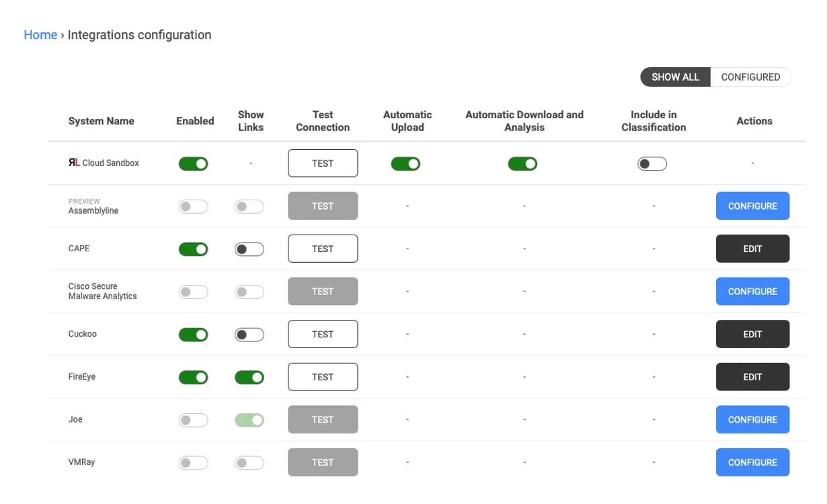Image resolution: width=827 pixels, height=504 pixels.
Task: Click TEST for Assemblyline
Action: pyautogui.click(x=323, y=206)
